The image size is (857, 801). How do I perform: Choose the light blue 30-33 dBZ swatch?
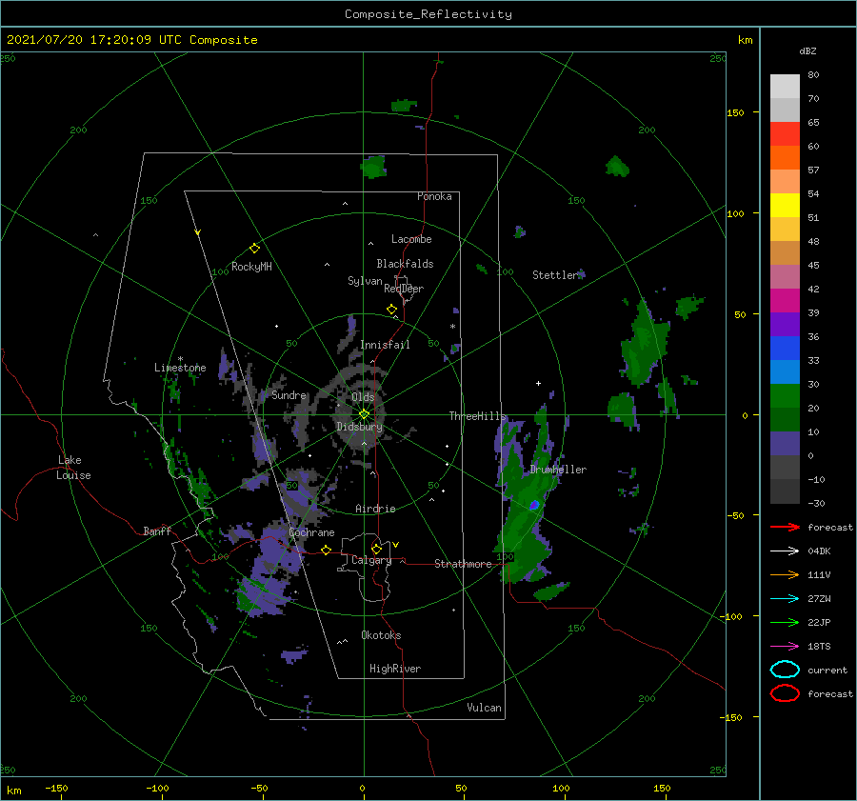[785, 372]
